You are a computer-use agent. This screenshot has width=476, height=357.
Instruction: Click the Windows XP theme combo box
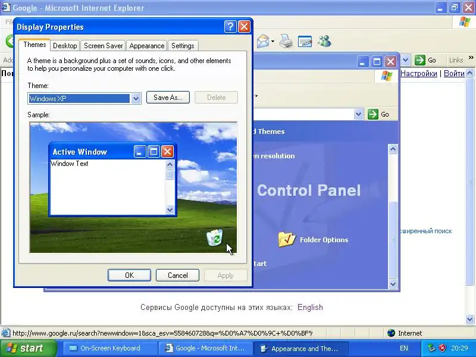[x=84, y=98]
